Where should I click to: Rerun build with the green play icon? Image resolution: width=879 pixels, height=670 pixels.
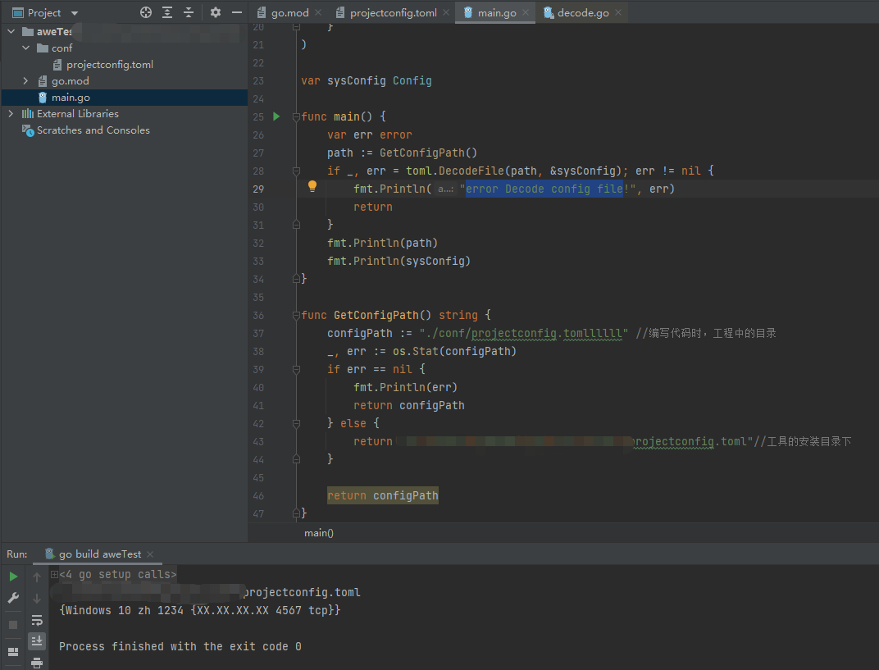pyautogui.click(x=11, y=576)
